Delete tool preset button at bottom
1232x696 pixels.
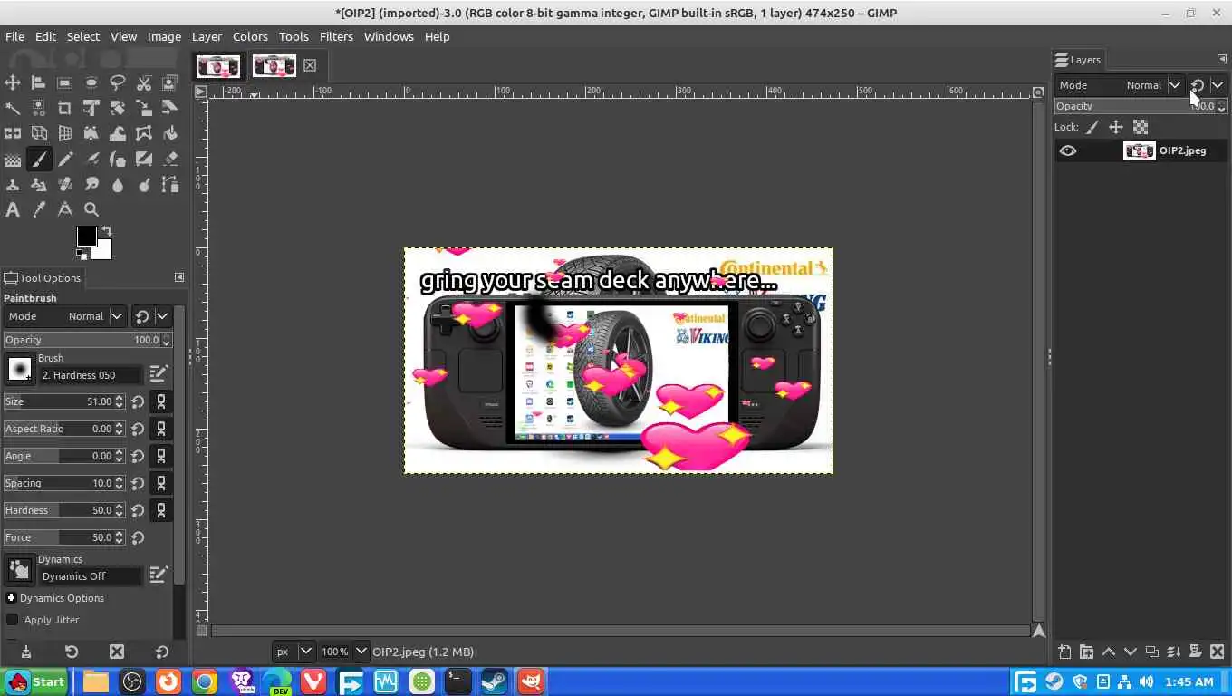click(117, 652)
